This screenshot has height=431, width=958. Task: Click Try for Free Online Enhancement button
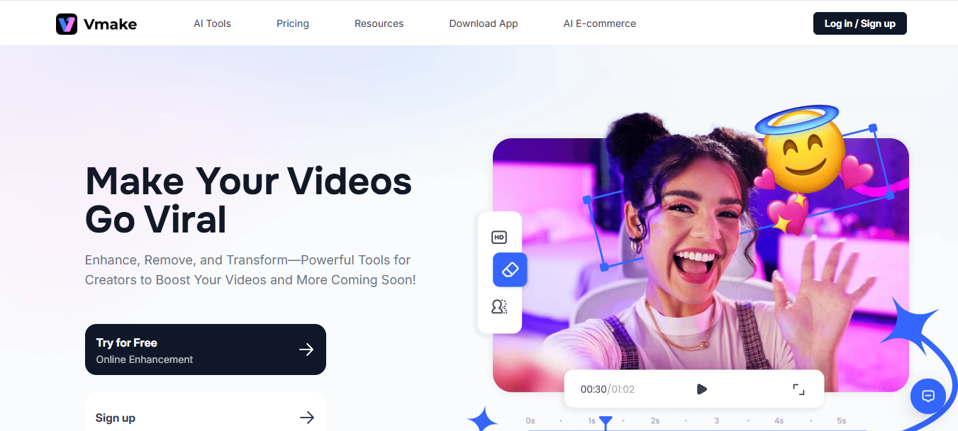[206, 349]
